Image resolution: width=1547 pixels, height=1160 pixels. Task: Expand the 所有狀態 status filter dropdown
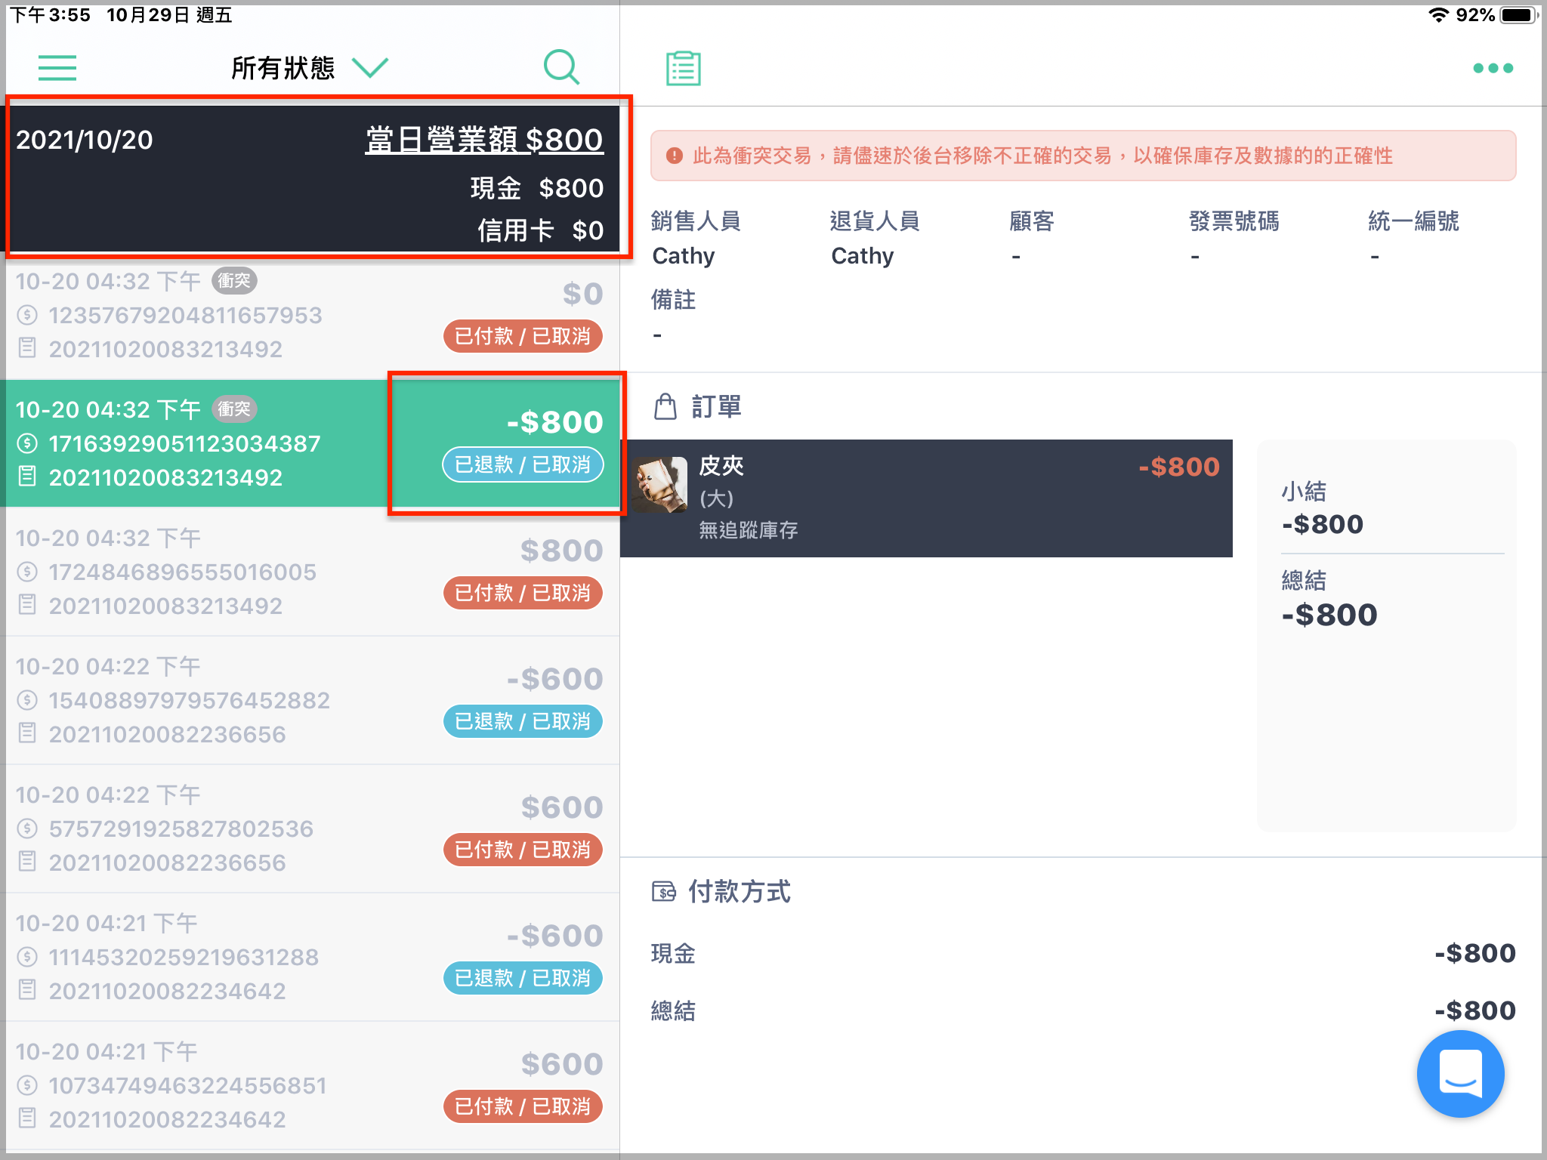(x=310, y=68)
